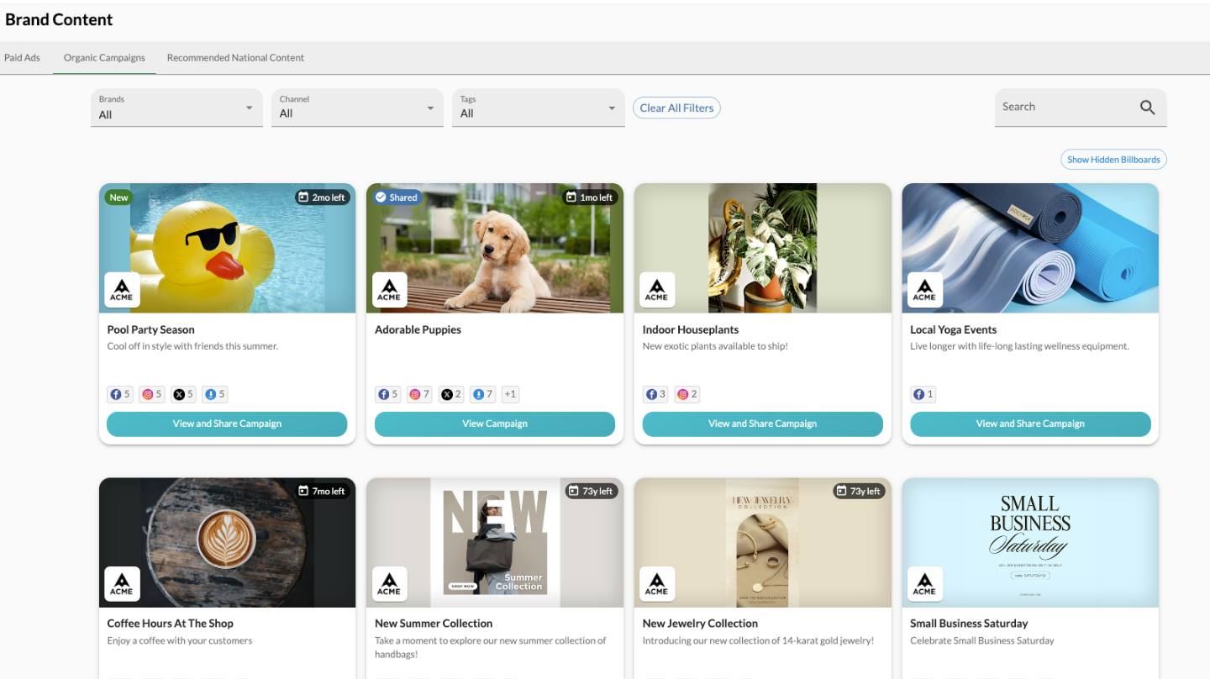Click the inflatable duck campaign image

[227, 248]
